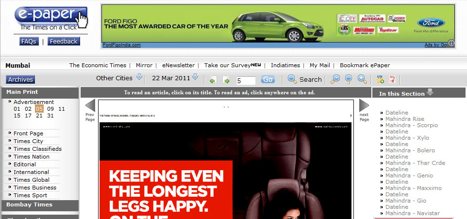The width and height of the screenshot is (467, 219).
Task: Select advertisement page 02
Action: pos(28,109)
